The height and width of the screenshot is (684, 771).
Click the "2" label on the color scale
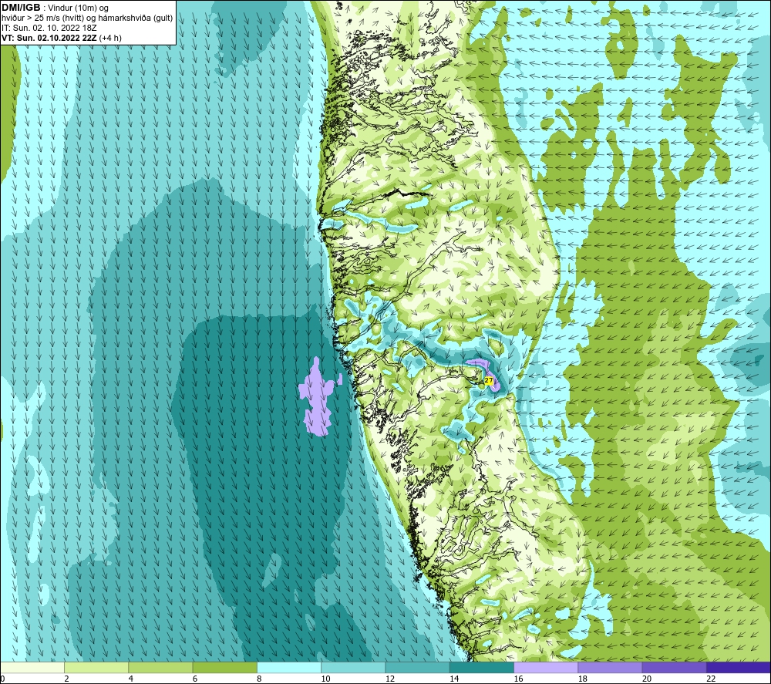pos(66,679)
